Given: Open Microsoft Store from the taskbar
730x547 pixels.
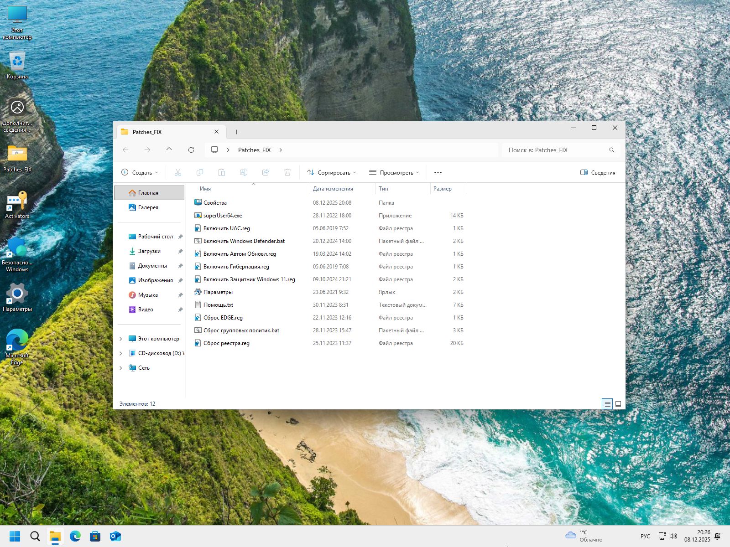Looking at the screenshot, I should [x=95, y=536].
